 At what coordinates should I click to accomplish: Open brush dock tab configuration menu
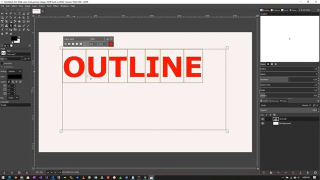tap(318, 10)
